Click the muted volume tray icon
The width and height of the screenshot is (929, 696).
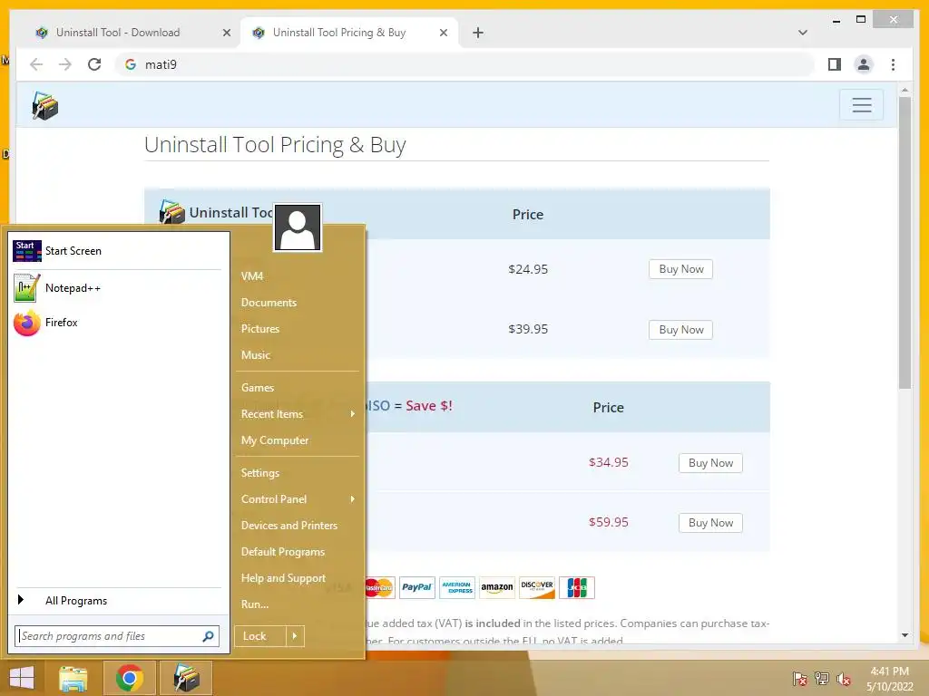(x=844, y=679)
